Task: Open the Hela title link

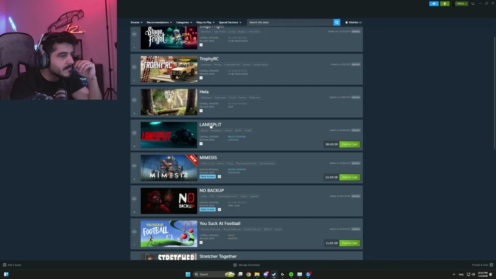Action: (x=204, y=92)
